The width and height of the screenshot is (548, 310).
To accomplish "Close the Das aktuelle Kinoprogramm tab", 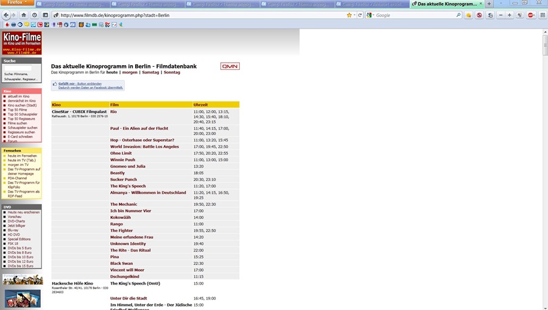I will click(x=480, y=4).
